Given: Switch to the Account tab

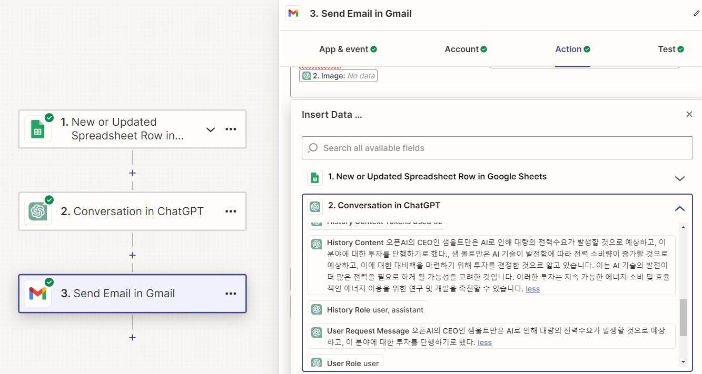Looking at the screenshot, I should (x=466, y=49).
